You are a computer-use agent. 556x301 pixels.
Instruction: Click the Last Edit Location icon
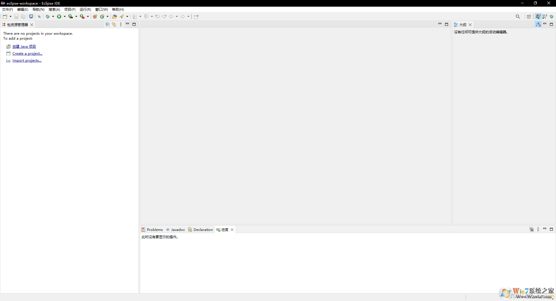pyautogui.click(x=158, y=16)
